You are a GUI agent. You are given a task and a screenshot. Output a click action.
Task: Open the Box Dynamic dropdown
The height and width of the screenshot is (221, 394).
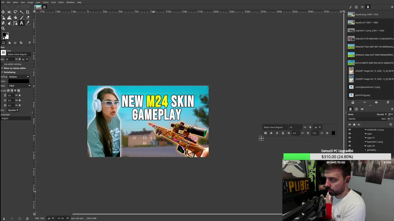[x=13, y=110]
